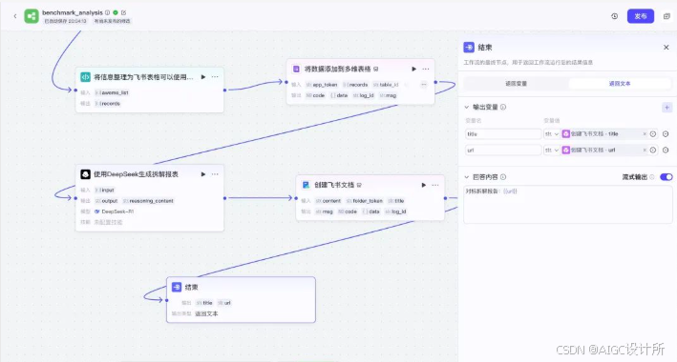Go back using the top-left arrow
Viewport: 677px width, 362px height.
[x=15, y=16]
